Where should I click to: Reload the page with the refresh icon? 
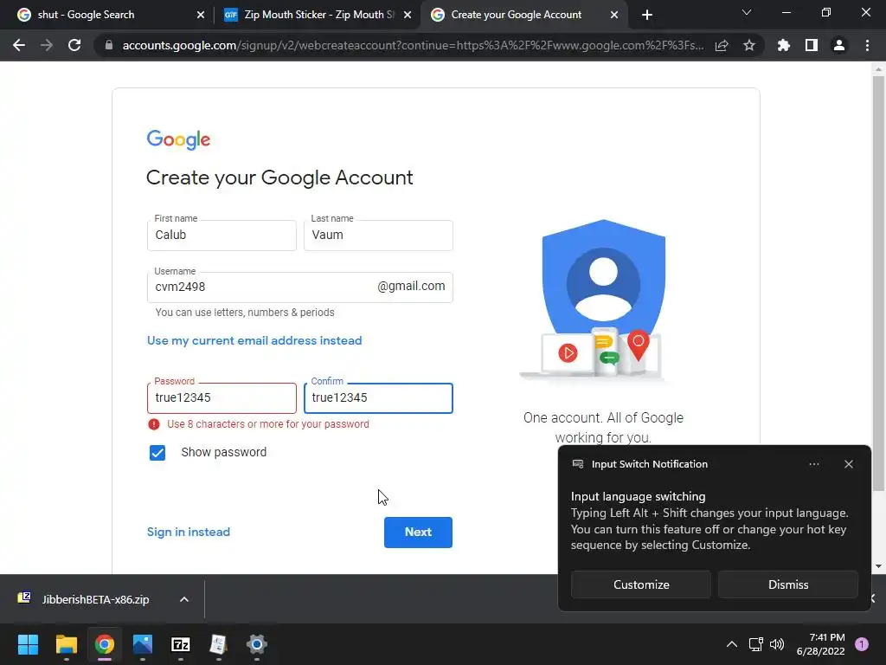click(x=74, y=45)
